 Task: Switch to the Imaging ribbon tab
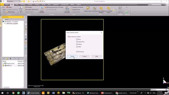[37, 4]
